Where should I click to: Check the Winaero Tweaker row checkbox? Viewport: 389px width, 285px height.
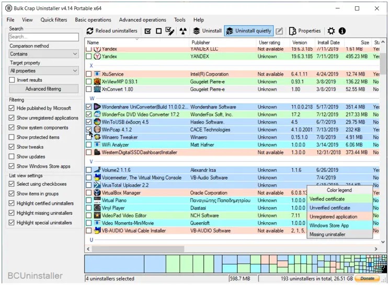pyautogui.click(x=88, y=137)
